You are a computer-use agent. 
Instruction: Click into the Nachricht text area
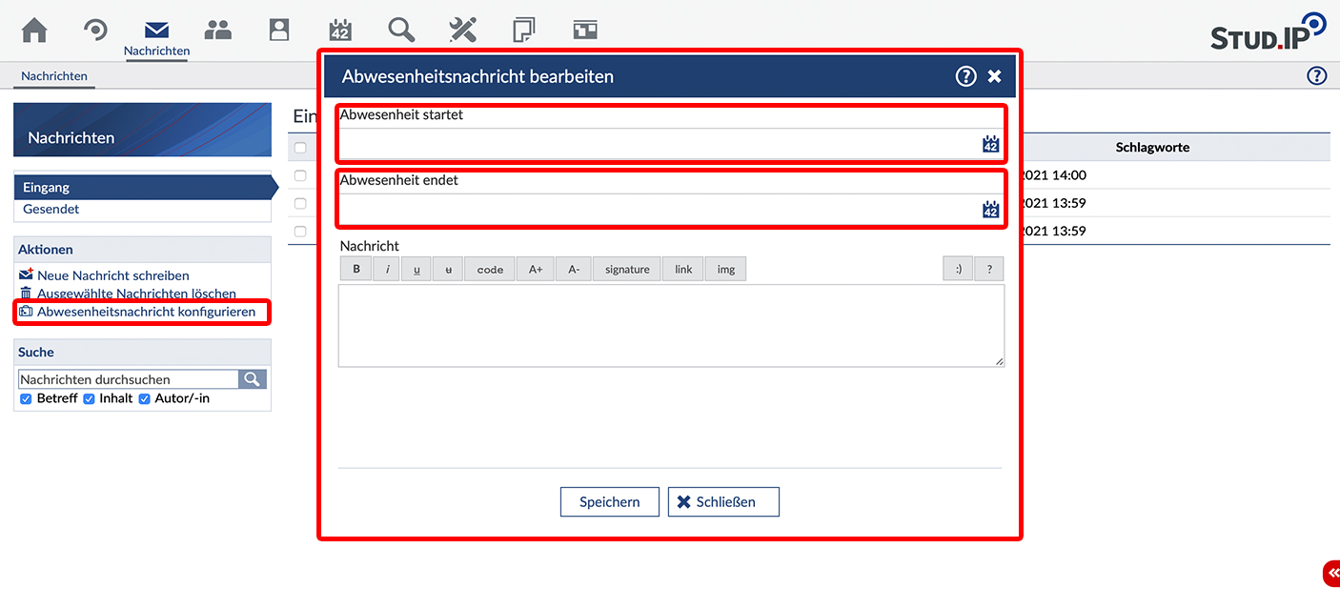pyautogui.click(x=671, y=325)
